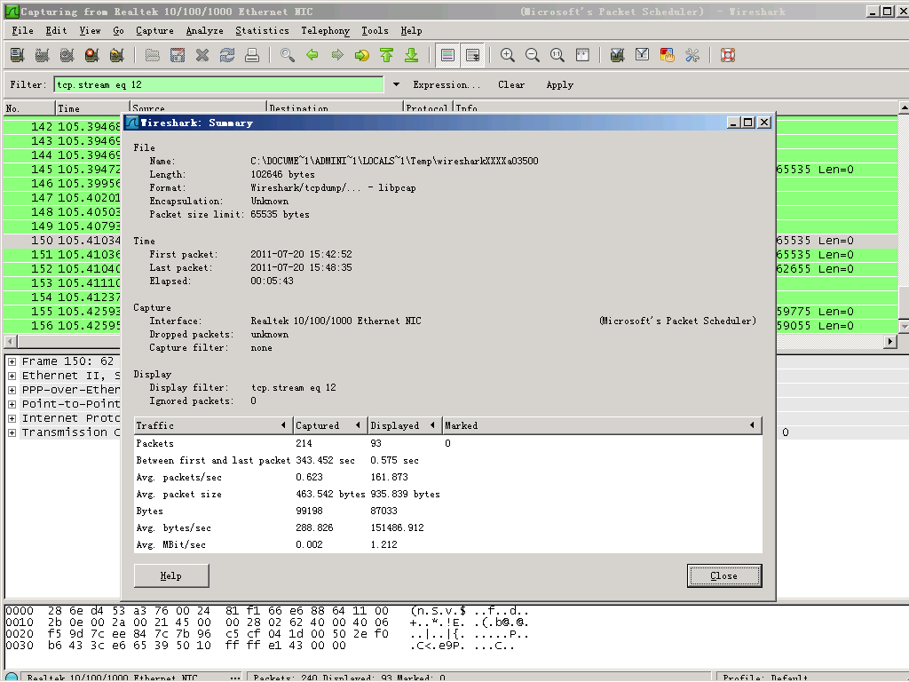Jump to the first packet

point(387,55)
